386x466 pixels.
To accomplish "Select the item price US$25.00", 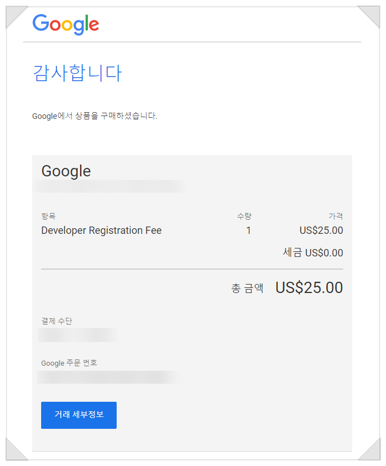I will [x=321, y=230].
